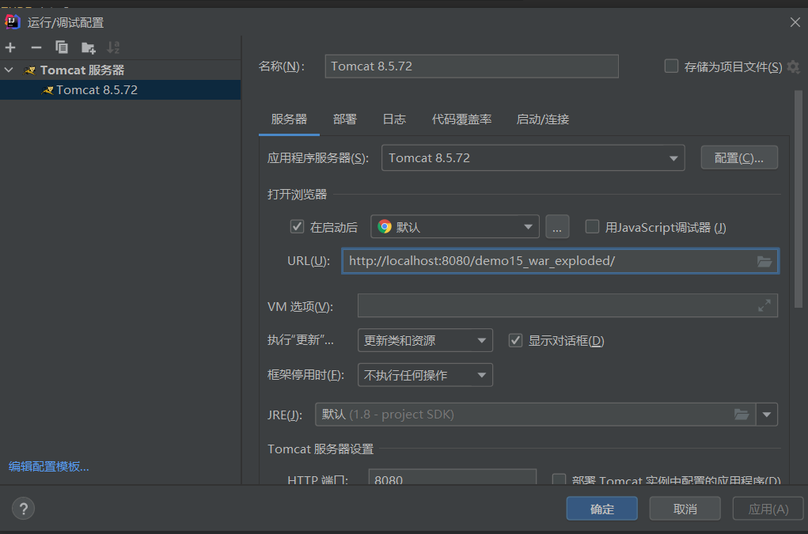Switch to 启动/连接 tab
Image resolution: width=808 pixels, height=534 pixels.
(543, 119)
